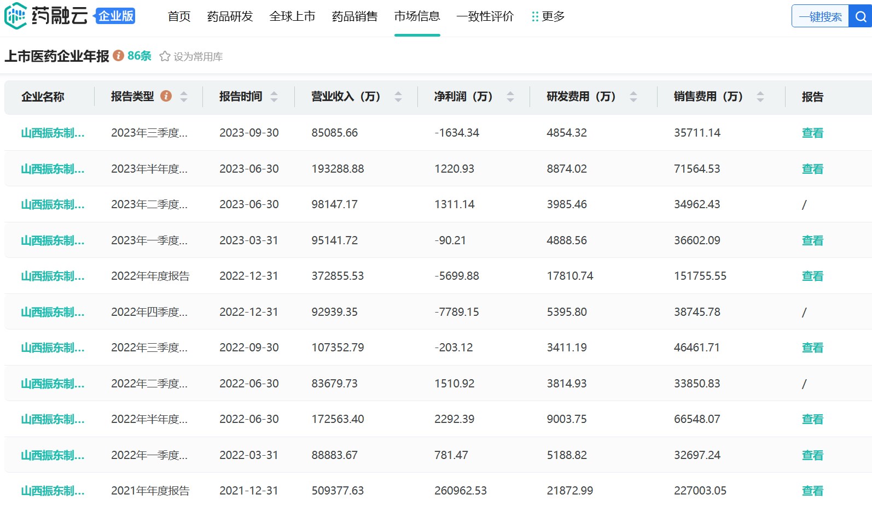Sort by 销售费用 column arrows

(x=760, y=97)
